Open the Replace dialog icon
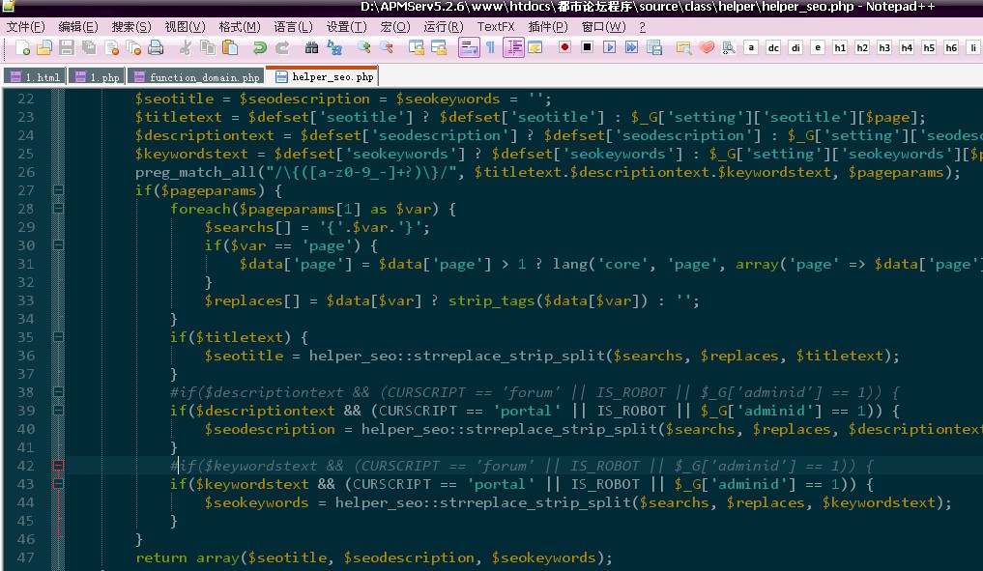This screenshot has height=571, width=983. 334,47
